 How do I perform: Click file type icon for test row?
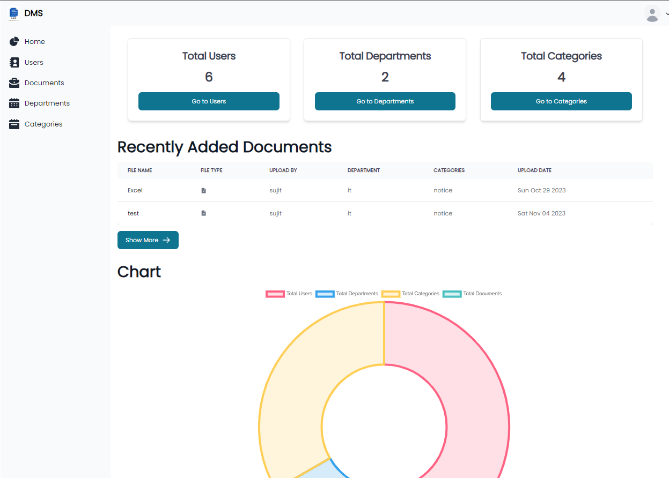(203, 213)
